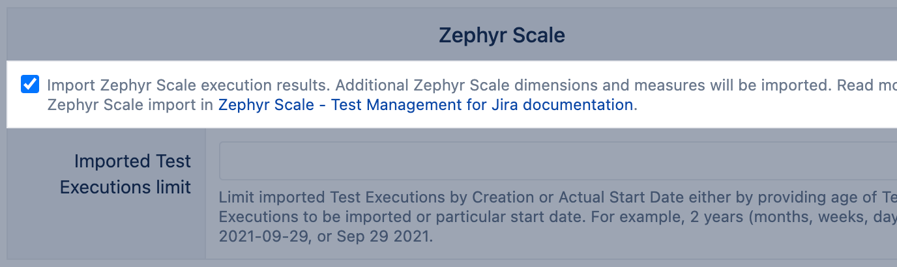Viewport: 897px width, 267px height.
Task: Click blank header area left of Zephyr Scale title
Action: point(196,35)
